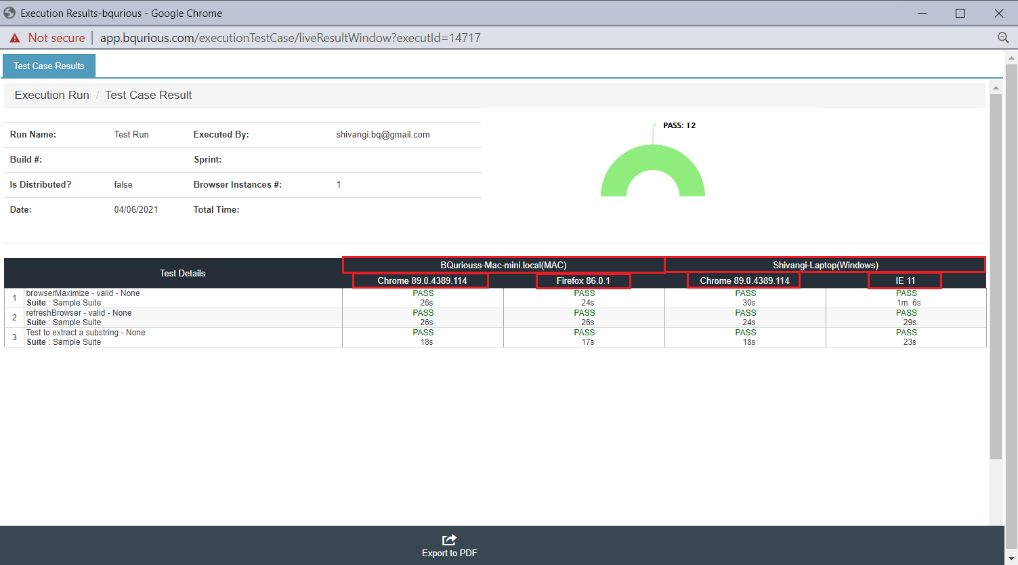Click the Not secure label
The width and height of the screenshot is (1018, 565).
tap(57, 38)
